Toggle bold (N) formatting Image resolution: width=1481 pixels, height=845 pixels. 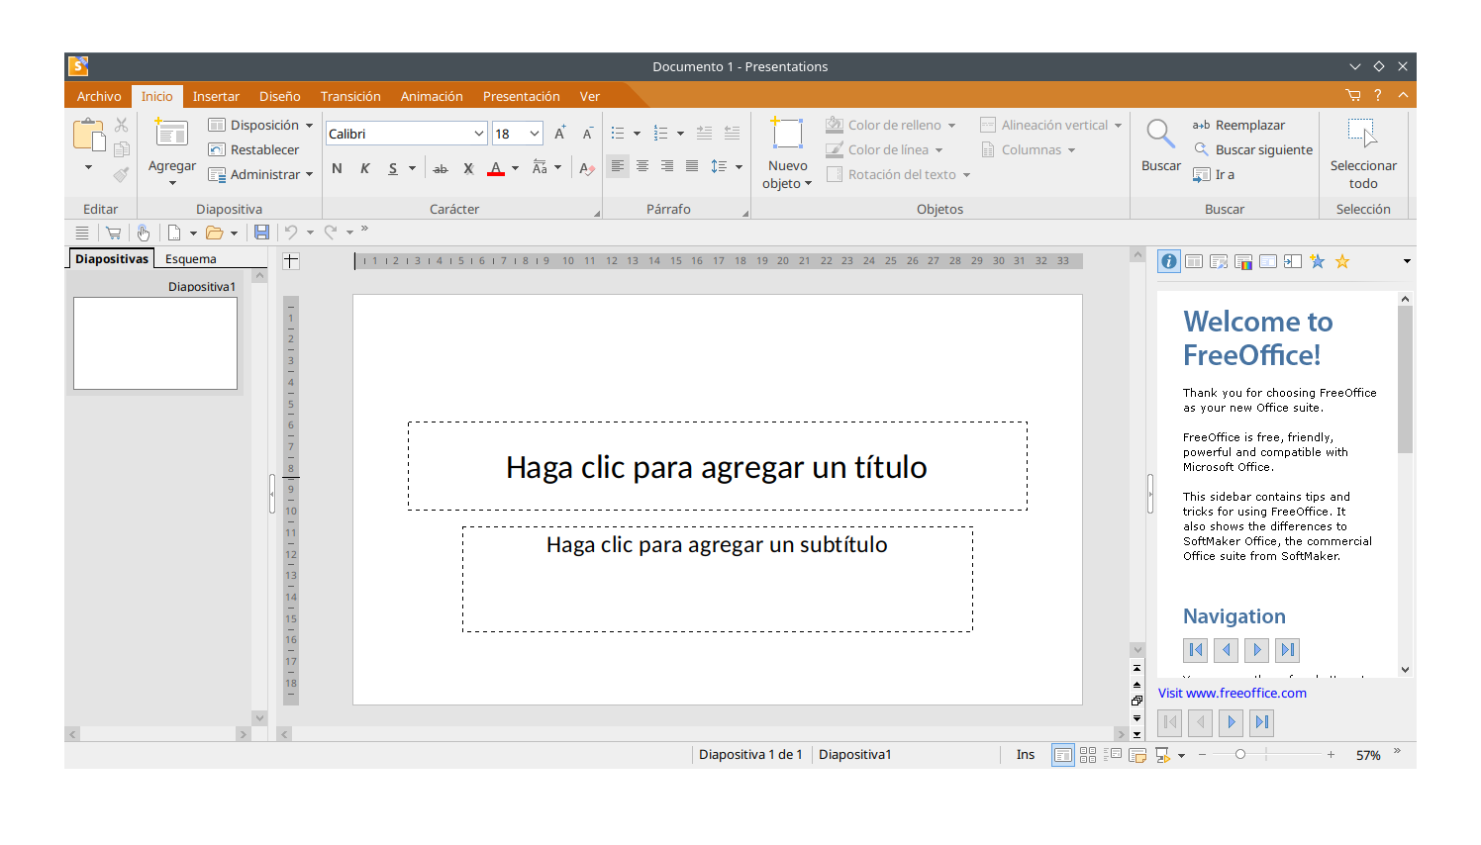tap(337, 168)
